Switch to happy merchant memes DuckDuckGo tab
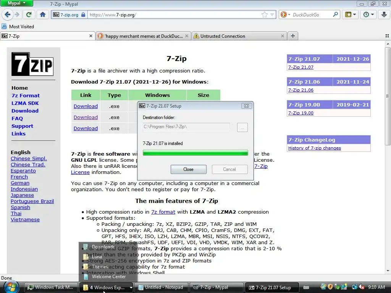391x293 pixels. [x=144, y=36]
